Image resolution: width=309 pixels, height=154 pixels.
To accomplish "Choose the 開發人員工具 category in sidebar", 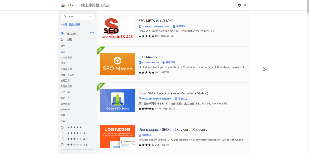I will pyautogui.click(x=67, y=75).
